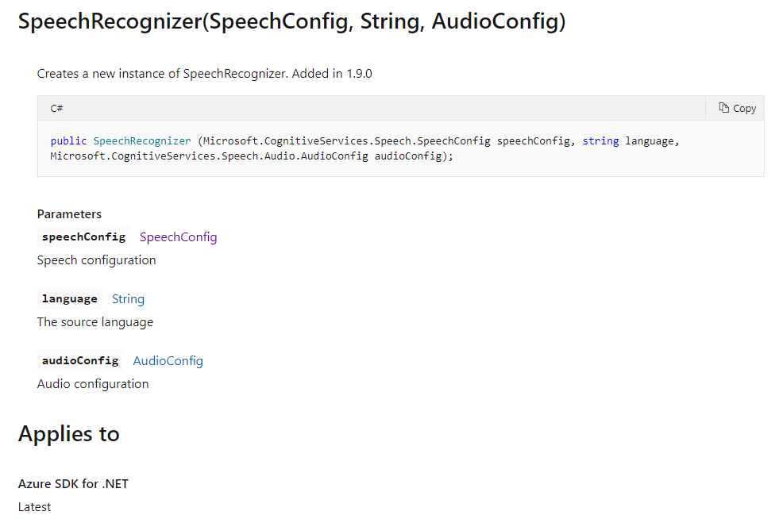Image resolution: width=783 pixels, height=519 pixels.
Task: Click the C# language label
Action: (x=56, y=108)
